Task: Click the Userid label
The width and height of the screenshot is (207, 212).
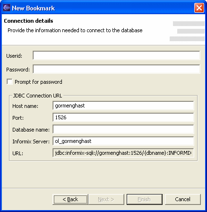Action: click(14, 56)
